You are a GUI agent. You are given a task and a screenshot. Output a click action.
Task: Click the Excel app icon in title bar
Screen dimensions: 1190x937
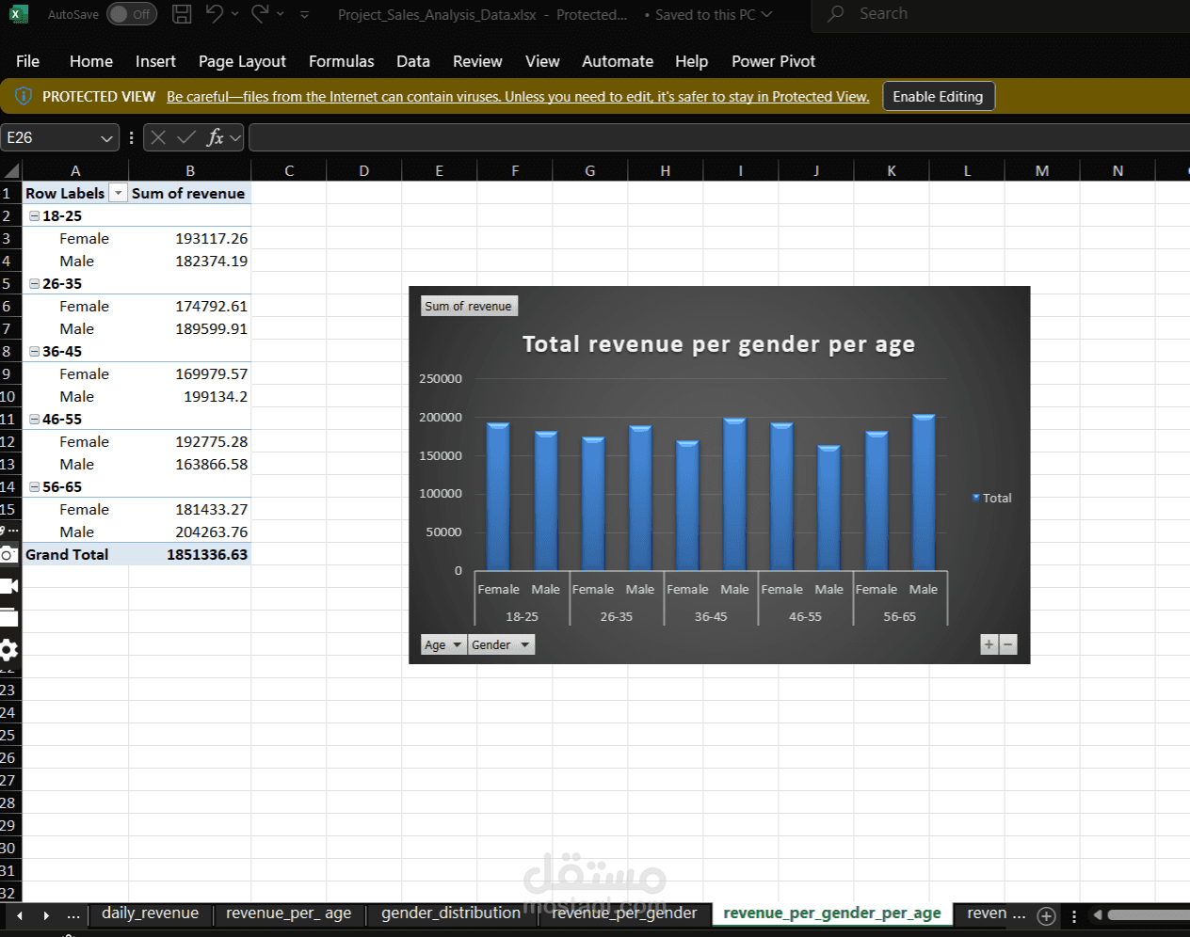(18, 14)
